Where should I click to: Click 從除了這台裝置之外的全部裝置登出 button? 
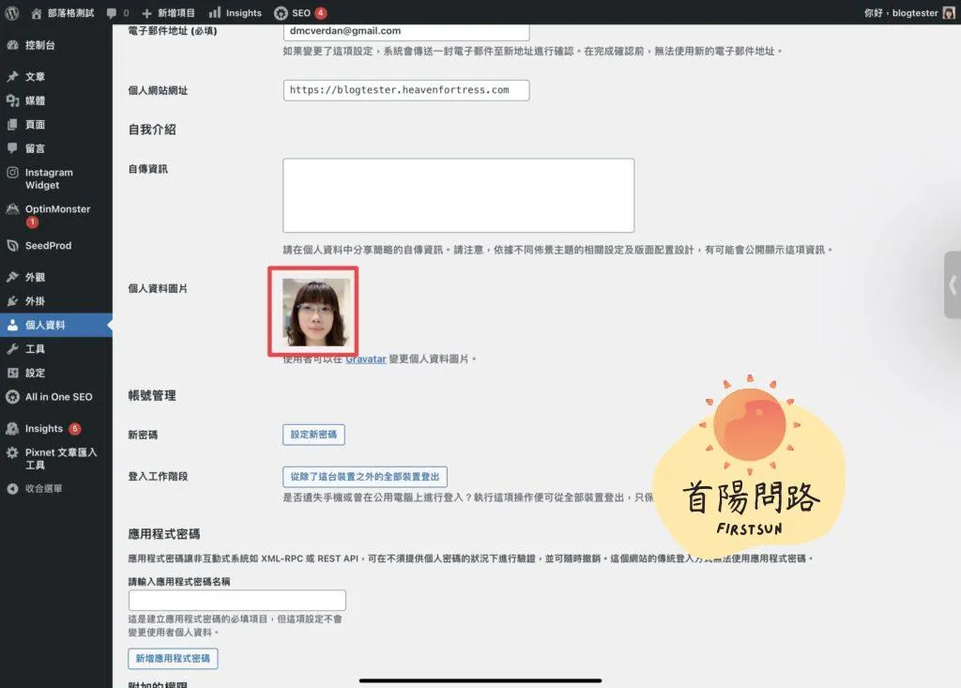pos(365,477)
